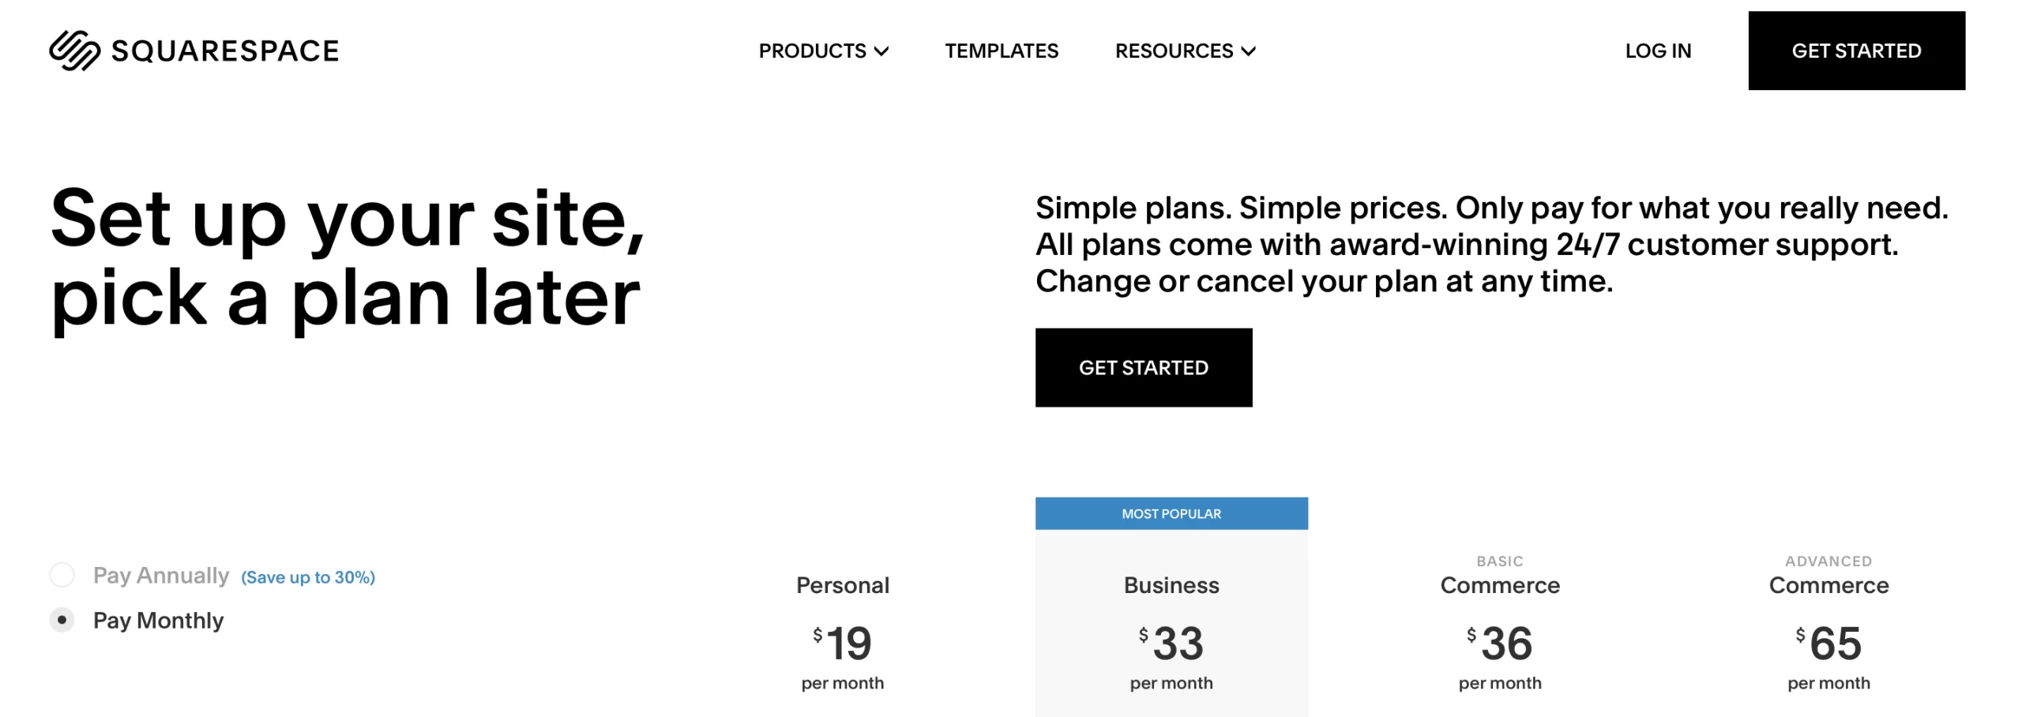Click the Log In link
The image size is (2022, 717).
pyautogui.click(x=1657, y=51)
